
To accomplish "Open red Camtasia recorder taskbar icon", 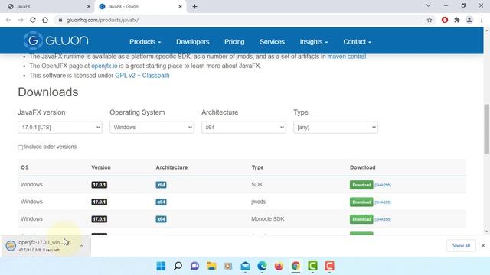I will (x=329, y=266).
